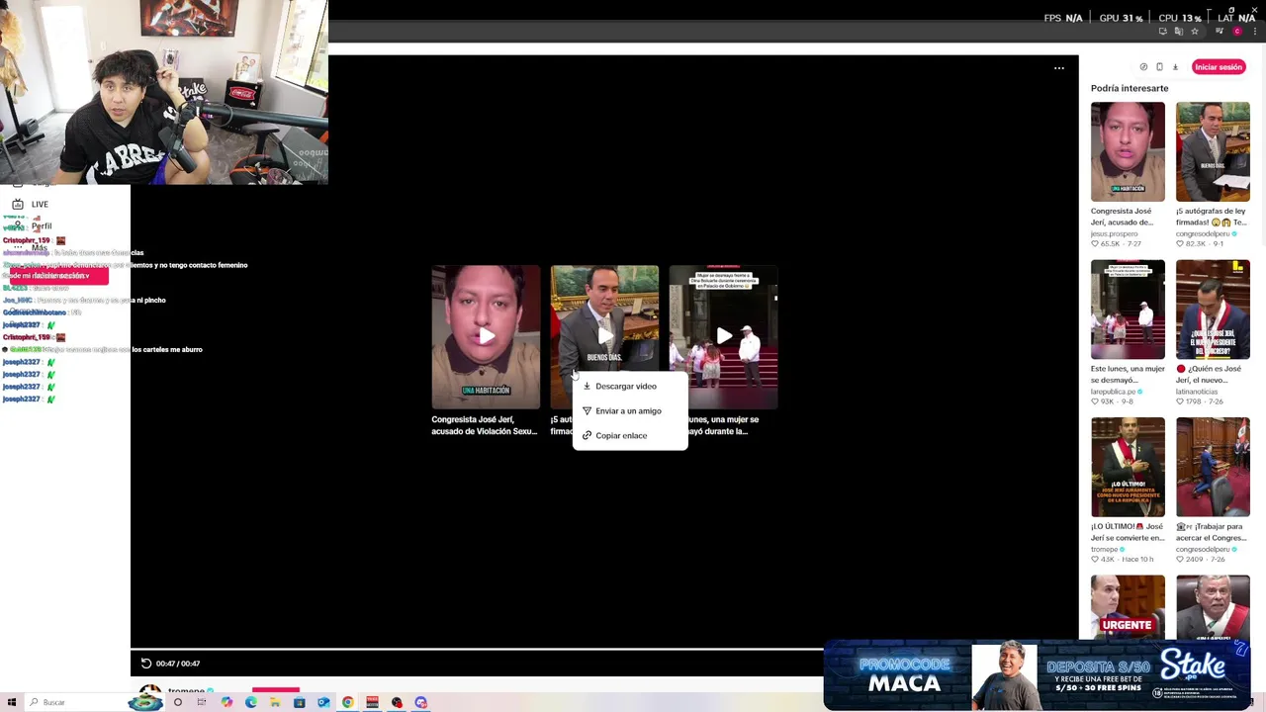1266x712 pixels.
Task: Open the '¡LO ÚLTIMO!' José Jerí sidebar thumbnail
Action: pyautogui.click(x=1128, y=467)
